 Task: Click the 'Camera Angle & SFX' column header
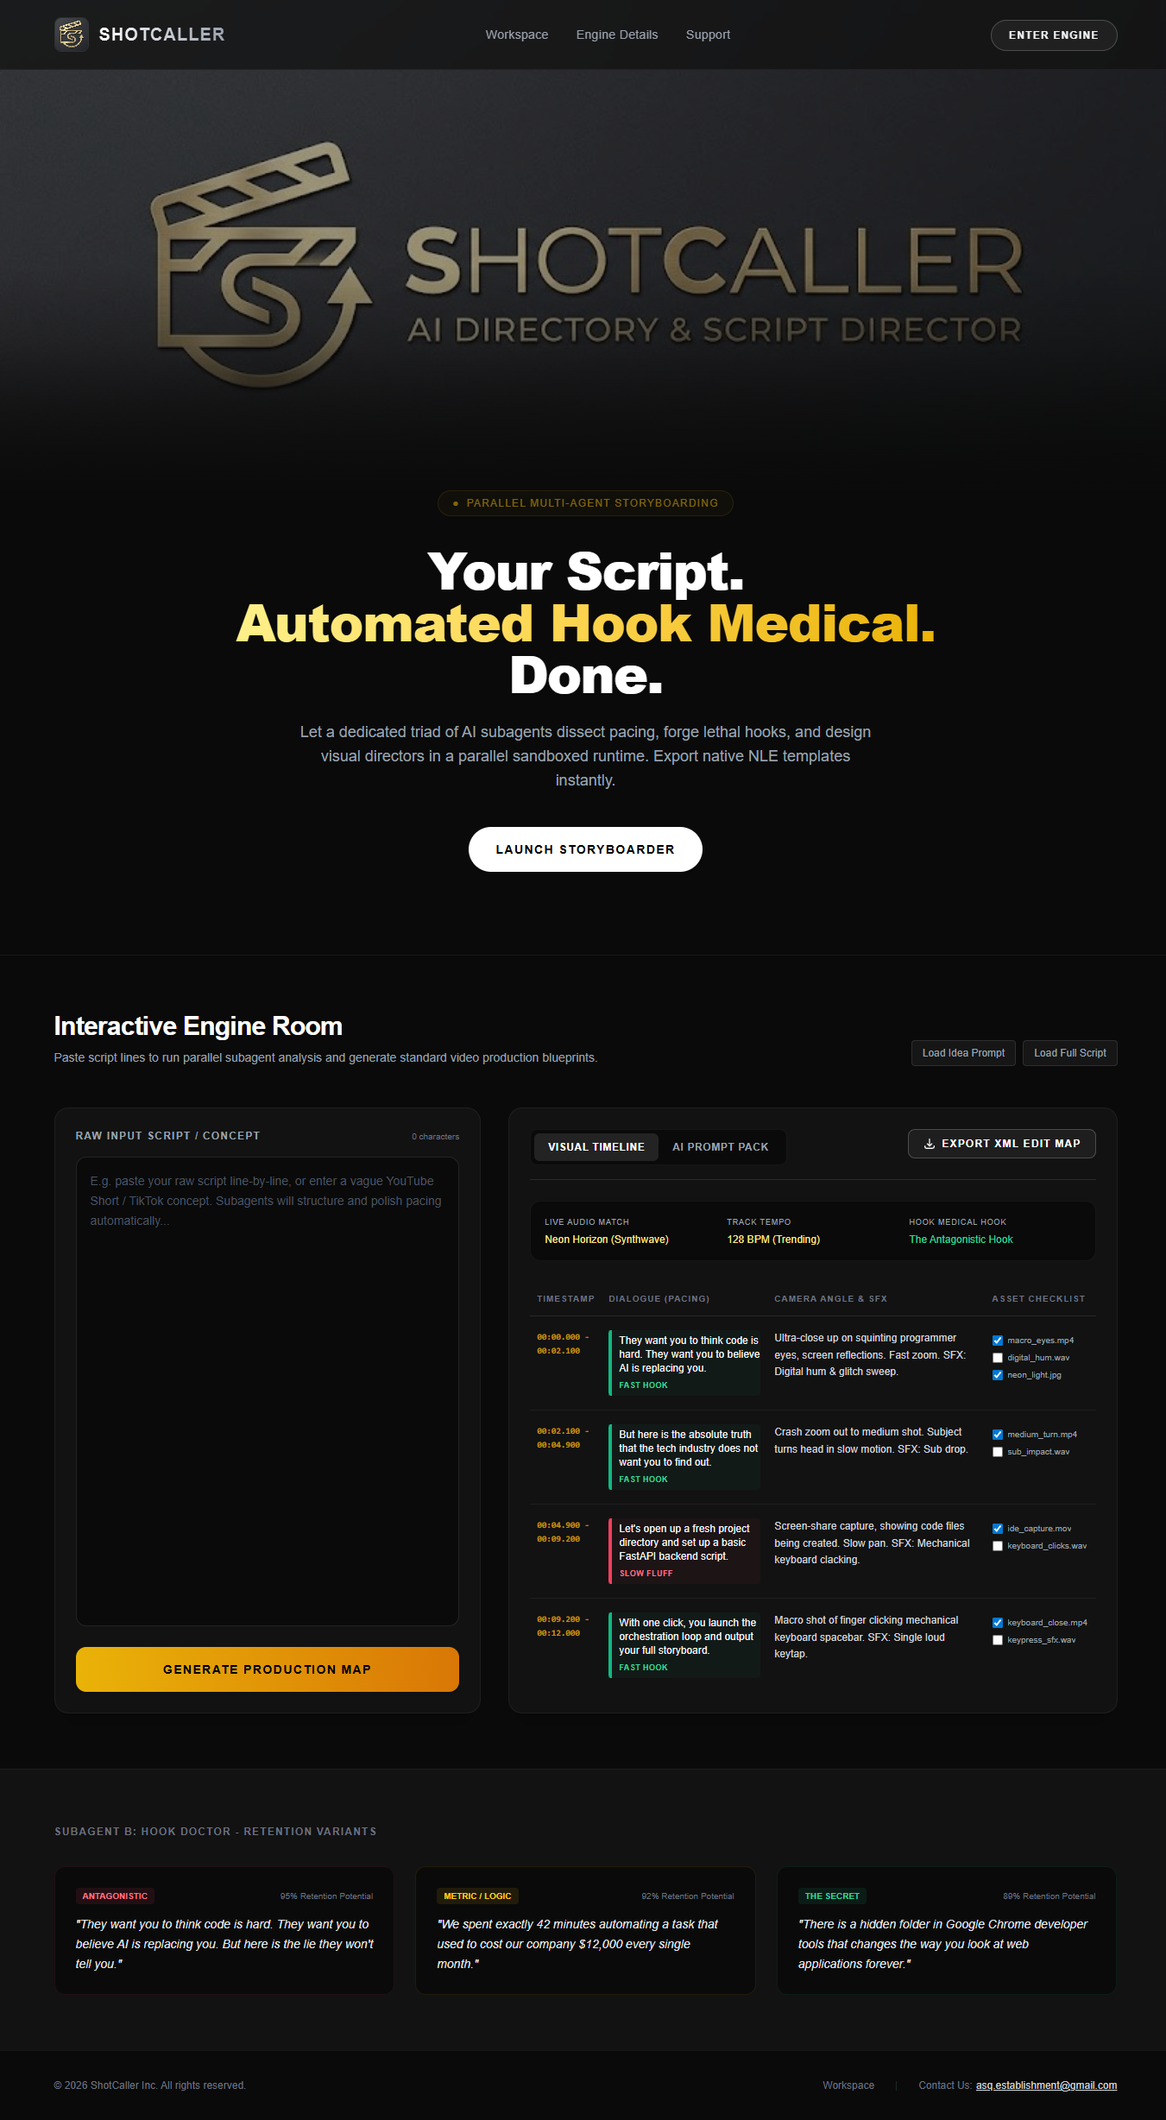point(830,1299)
